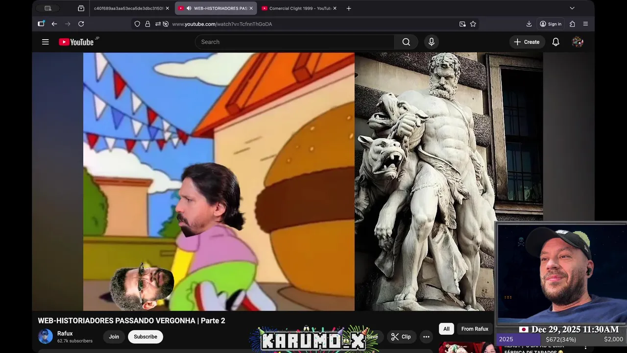627x353 pixels.
Task: Close the Comercial Clight 1999 tab
Action: [x=335, y=8]
